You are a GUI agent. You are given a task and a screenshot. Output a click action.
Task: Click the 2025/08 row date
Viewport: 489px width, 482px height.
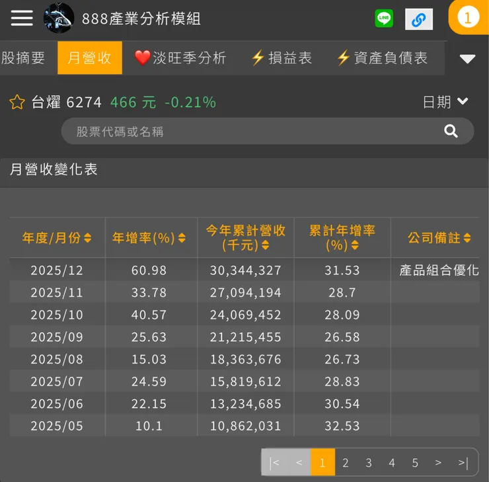click(x=57, y=360)
